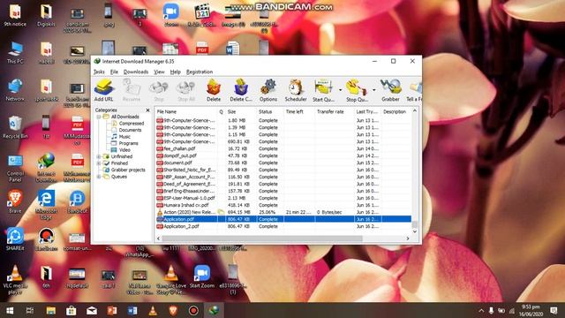Open the Start Zoom desktop icon
Screen dimensions: 565x318
point(202,276)
